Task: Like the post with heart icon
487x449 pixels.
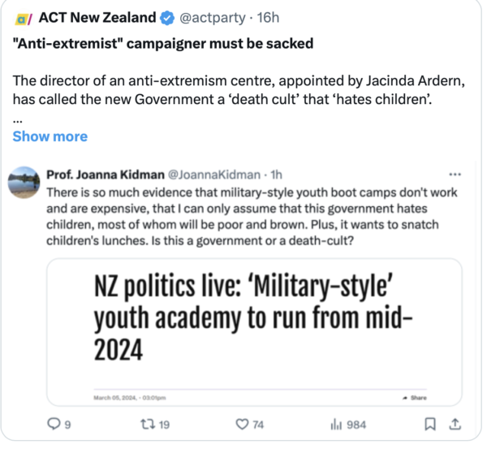Action: 241,424
